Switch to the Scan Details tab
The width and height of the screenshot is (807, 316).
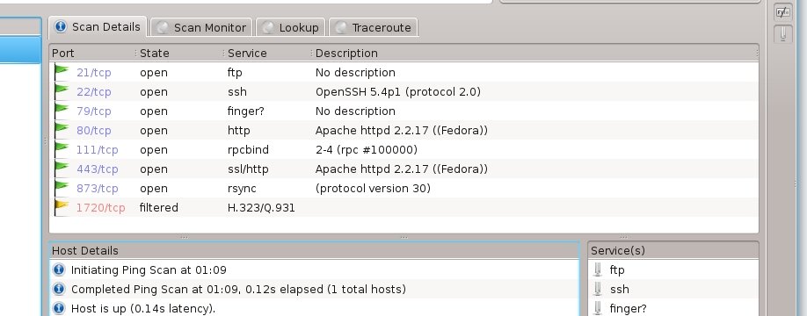point(98,27)
